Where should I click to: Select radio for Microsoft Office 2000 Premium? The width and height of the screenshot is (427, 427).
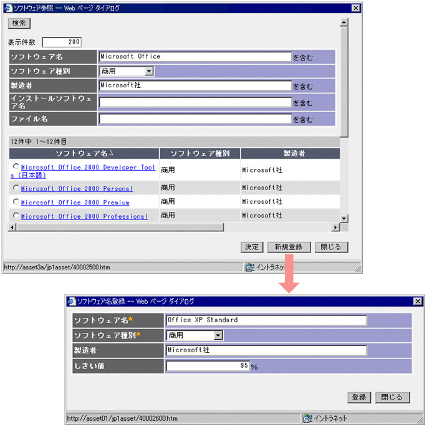pyautogui.click(x=16, y=201)
